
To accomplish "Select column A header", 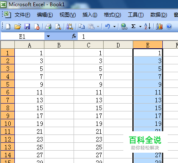I will (x=29, y=45).
